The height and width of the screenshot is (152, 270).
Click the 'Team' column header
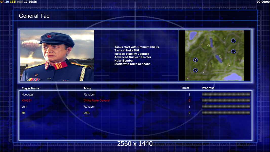185,88
